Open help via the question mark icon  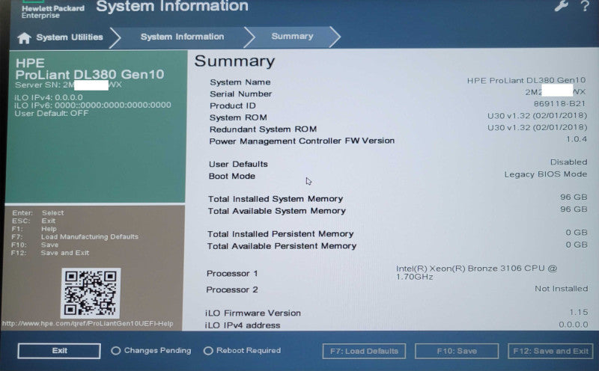point(585,6)
